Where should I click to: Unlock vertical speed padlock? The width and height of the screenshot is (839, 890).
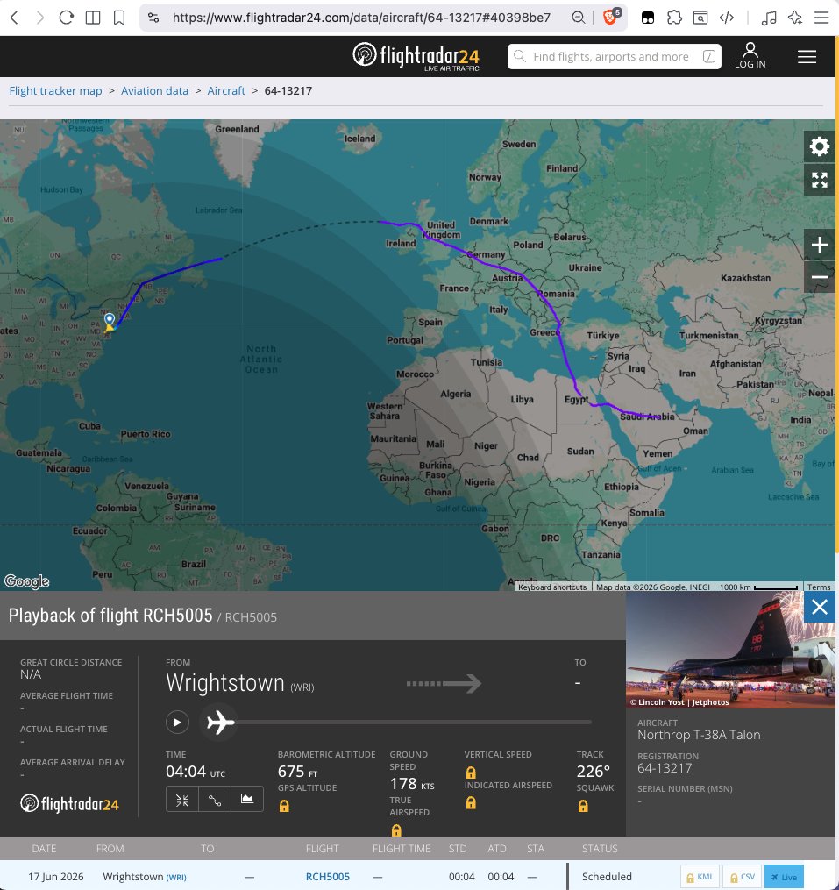click(x=471, y=772)
